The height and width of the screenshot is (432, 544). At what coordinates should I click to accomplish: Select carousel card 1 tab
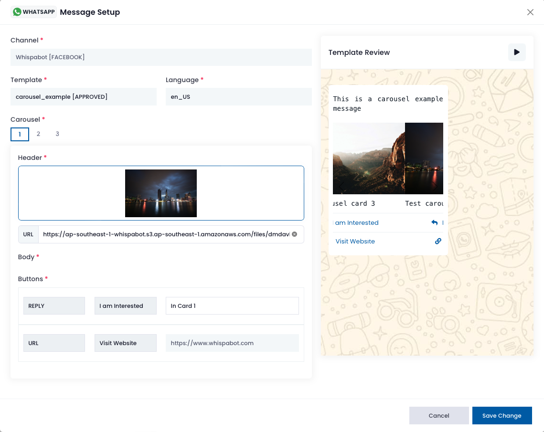(x=20, y=134)
